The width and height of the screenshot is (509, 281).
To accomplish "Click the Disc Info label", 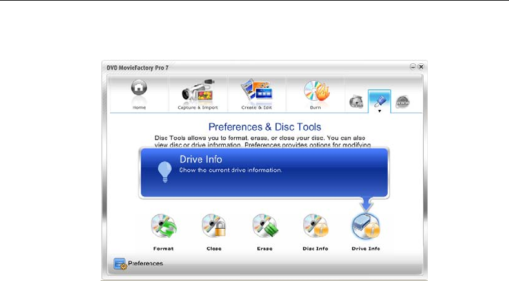I will (315, 249).
